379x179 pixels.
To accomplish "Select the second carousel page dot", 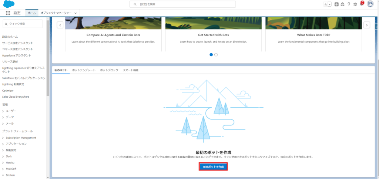I will pyautogui.click(x=216, y=55).
